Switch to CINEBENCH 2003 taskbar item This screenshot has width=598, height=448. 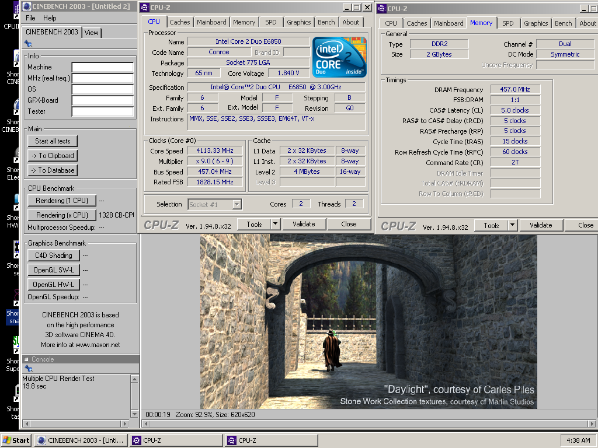[81, 440]
